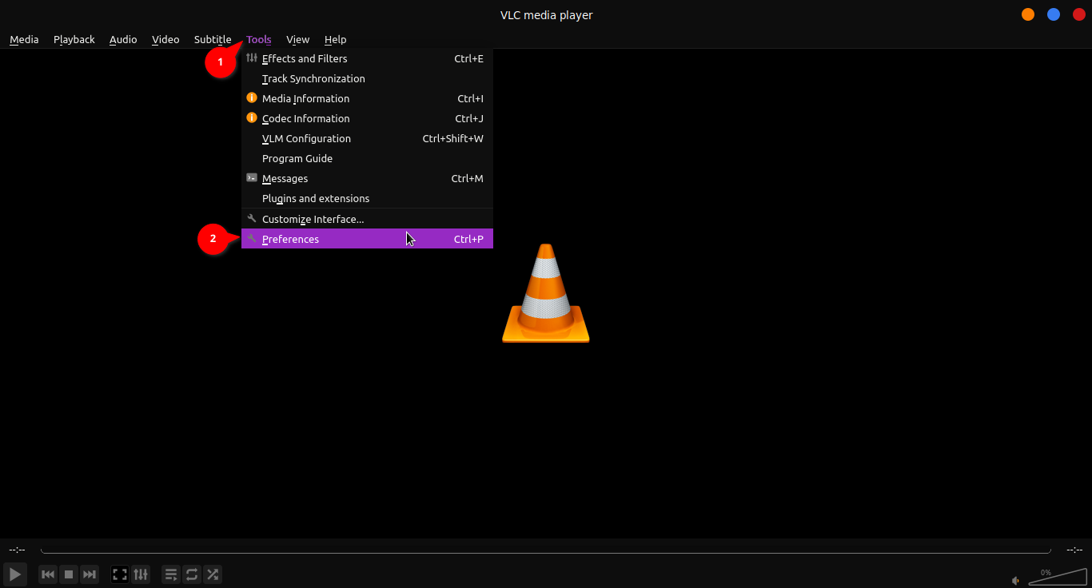Expand the Subtitle menu
Image resolution: width=1092 pixels, height=588 pixels.
pyautogui.click(x=213, y=39)
